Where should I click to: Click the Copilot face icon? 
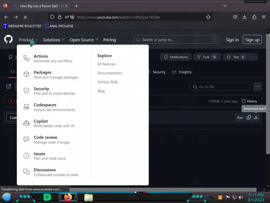pos(26,123)
